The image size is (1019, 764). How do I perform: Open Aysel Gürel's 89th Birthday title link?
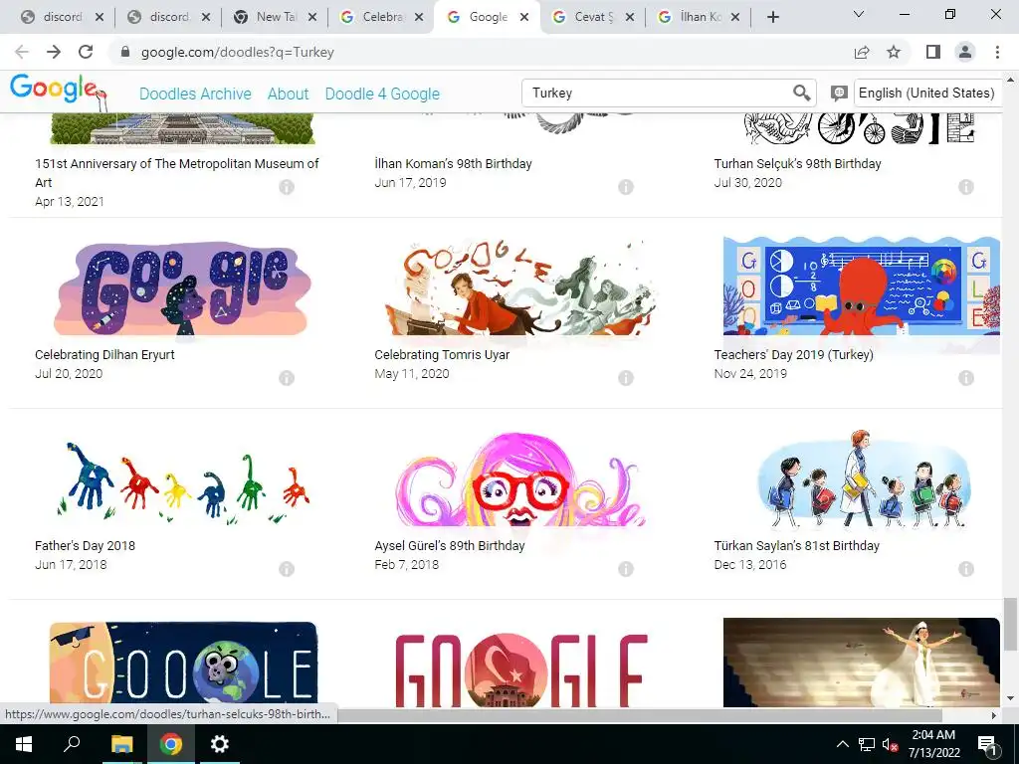coord(450,546)
